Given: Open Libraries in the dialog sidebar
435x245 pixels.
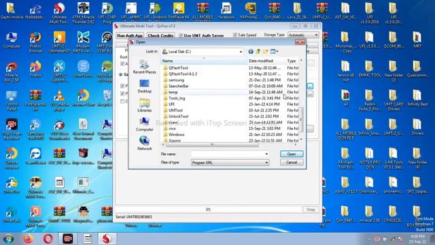Looking at the screenshot, I should pos(144,105).
